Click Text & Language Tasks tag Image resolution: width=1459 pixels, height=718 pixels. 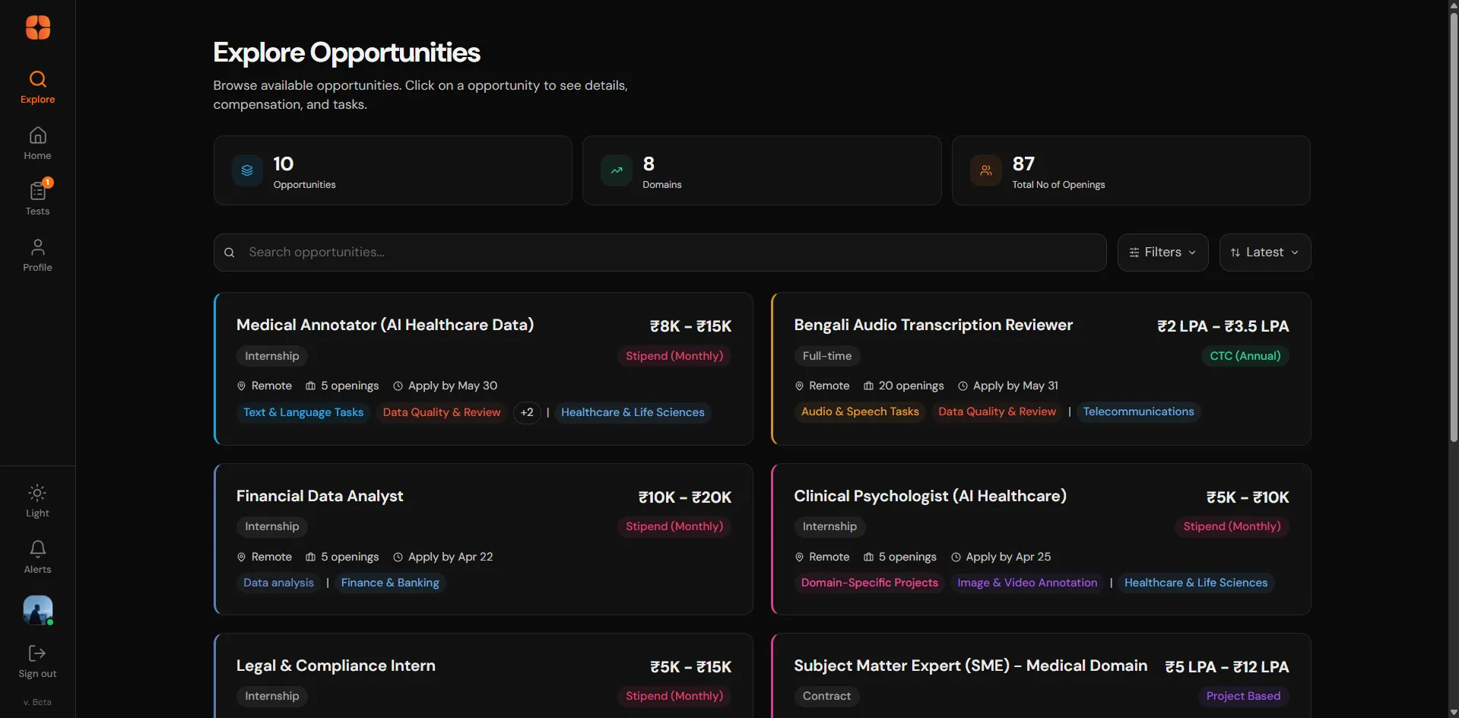303,412
